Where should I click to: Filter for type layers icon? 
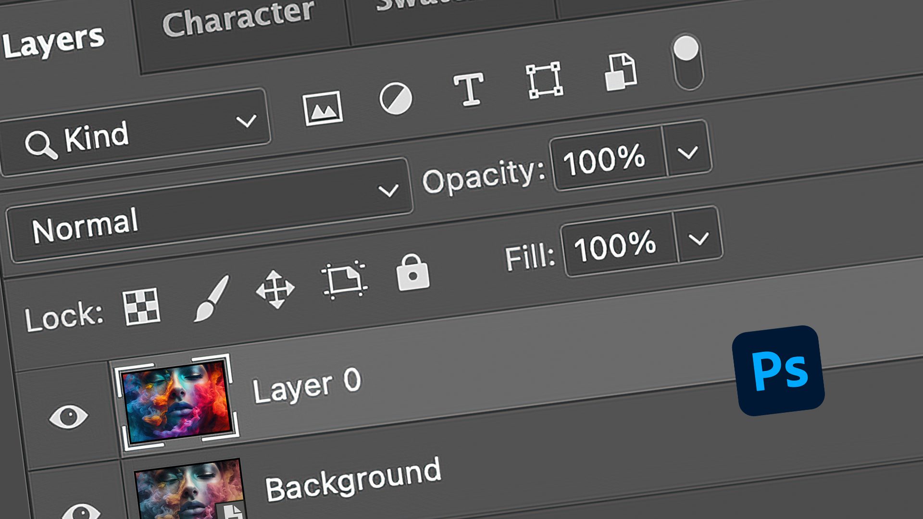click(x=469, y=89)
